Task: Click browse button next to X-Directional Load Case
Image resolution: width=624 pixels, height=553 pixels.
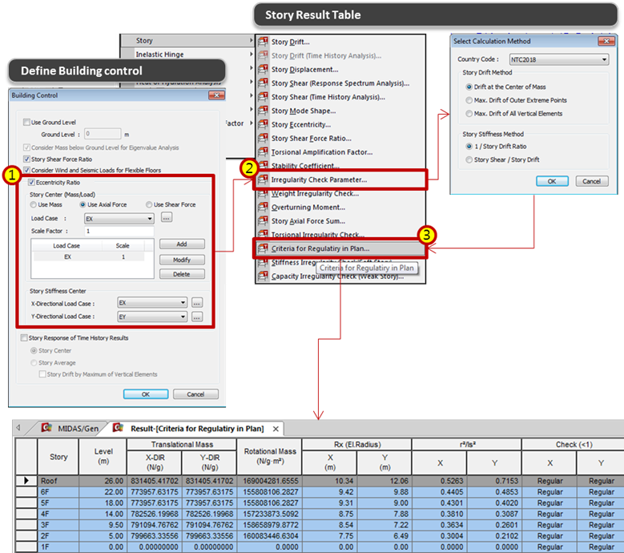Action: [x=197, y=303]
